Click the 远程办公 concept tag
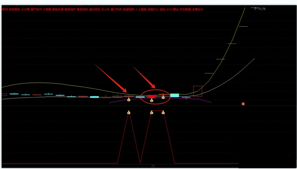This screenshot has width=297, height=169. click(153, 9)
